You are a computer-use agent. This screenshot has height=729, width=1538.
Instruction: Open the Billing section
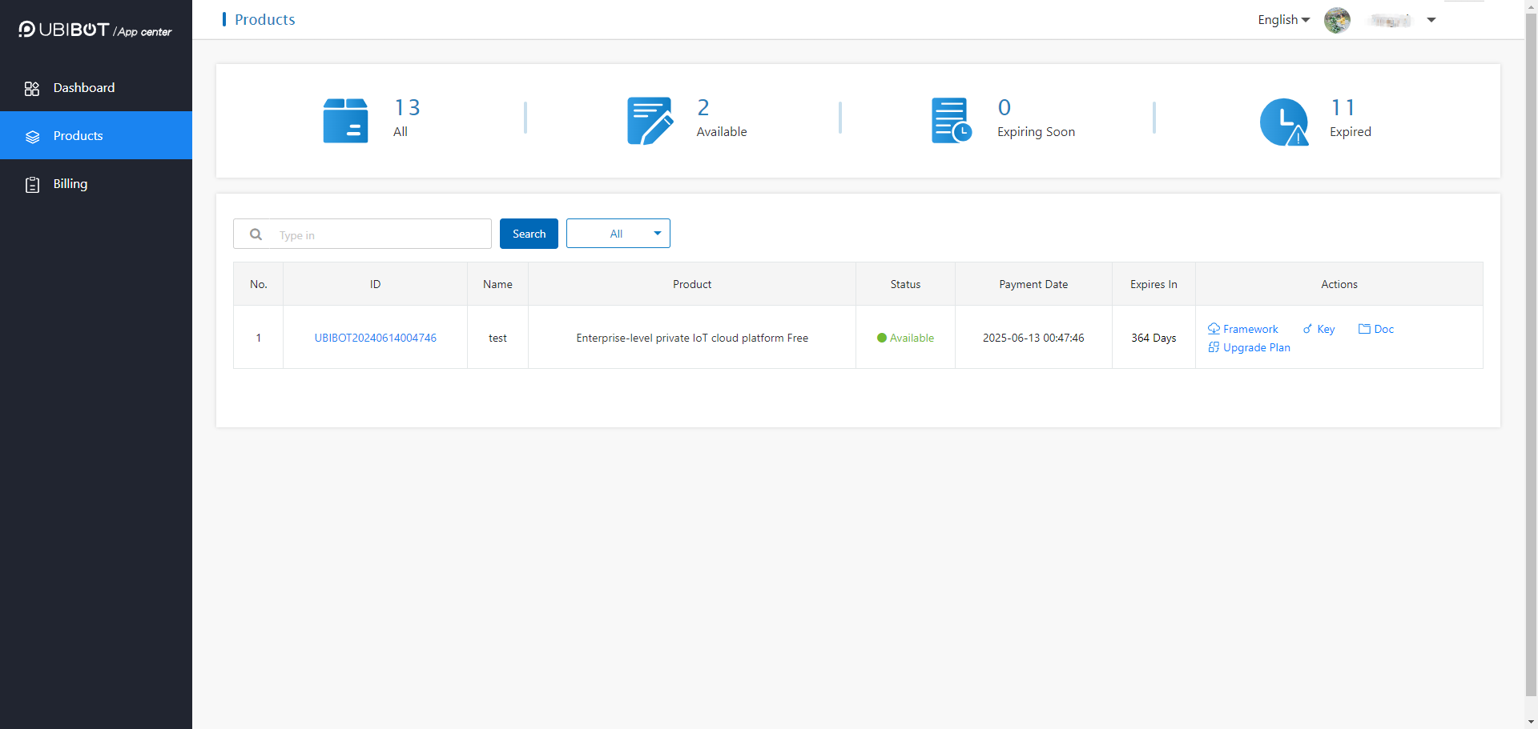coord(96,184)
